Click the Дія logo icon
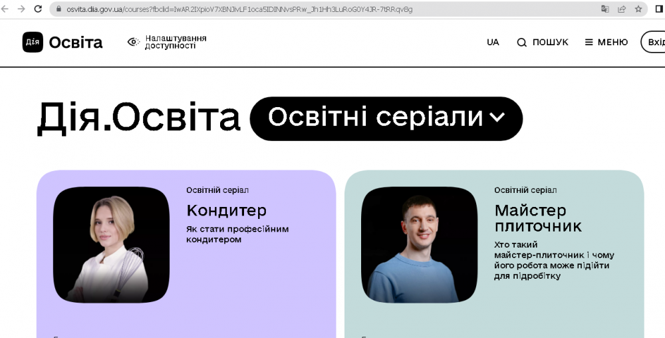 click(33, 42)
